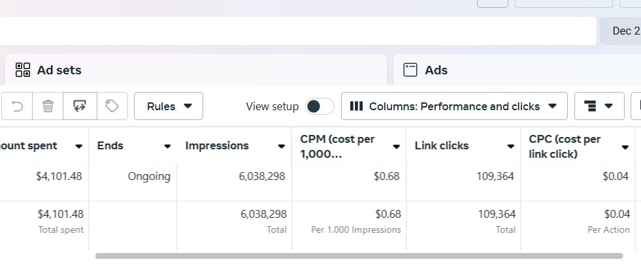641x268 pixels.
Task: Click the Ads panel icon
Action: tap(410, 70)
